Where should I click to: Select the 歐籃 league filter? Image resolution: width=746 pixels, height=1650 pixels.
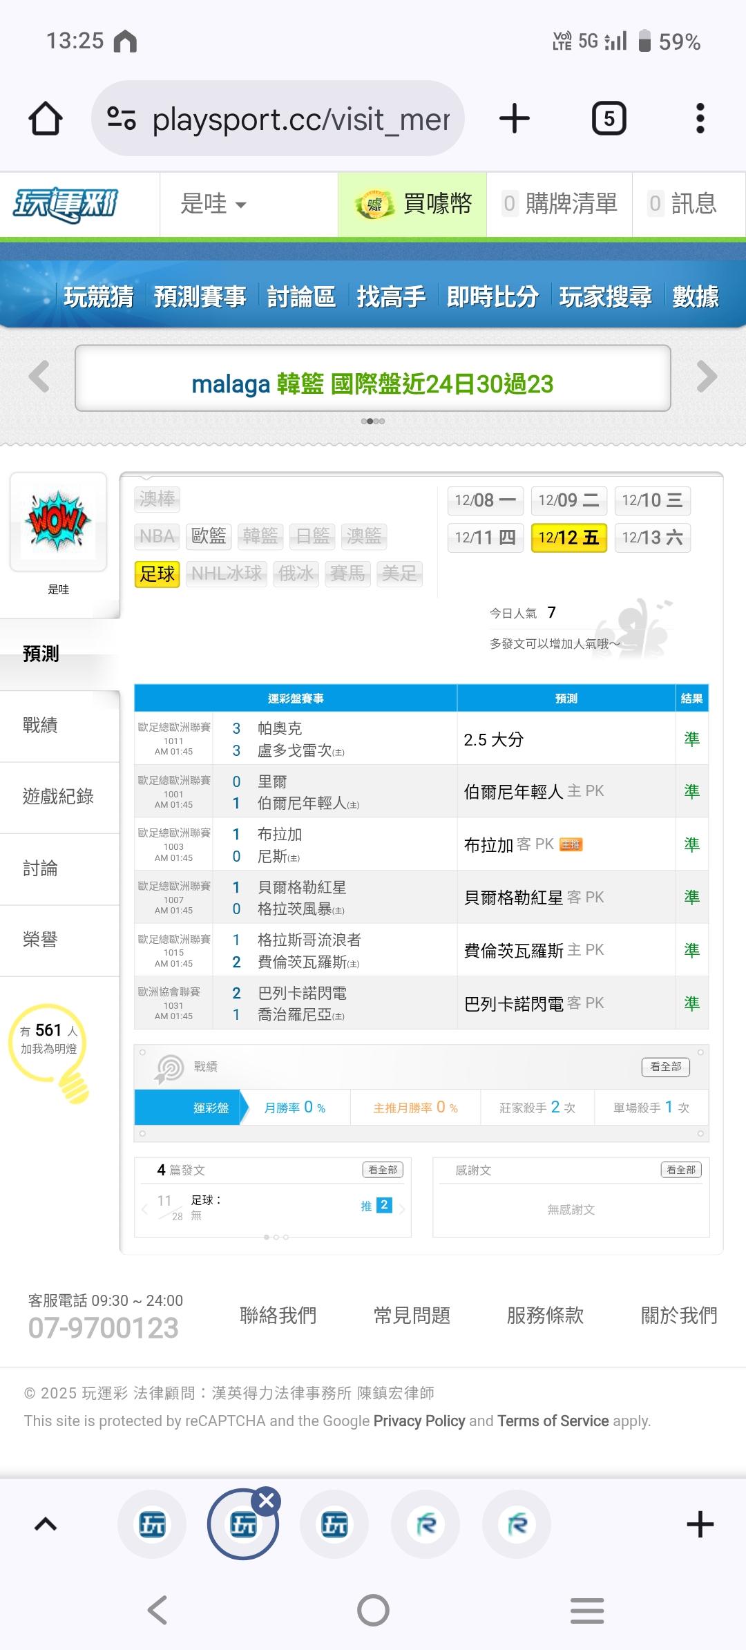209,536
